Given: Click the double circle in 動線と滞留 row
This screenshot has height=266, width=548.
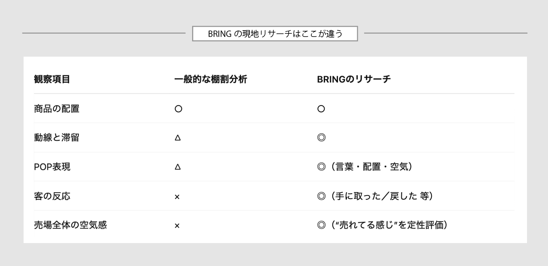Looking at the screenshot, I should click(x=321, y=137).
